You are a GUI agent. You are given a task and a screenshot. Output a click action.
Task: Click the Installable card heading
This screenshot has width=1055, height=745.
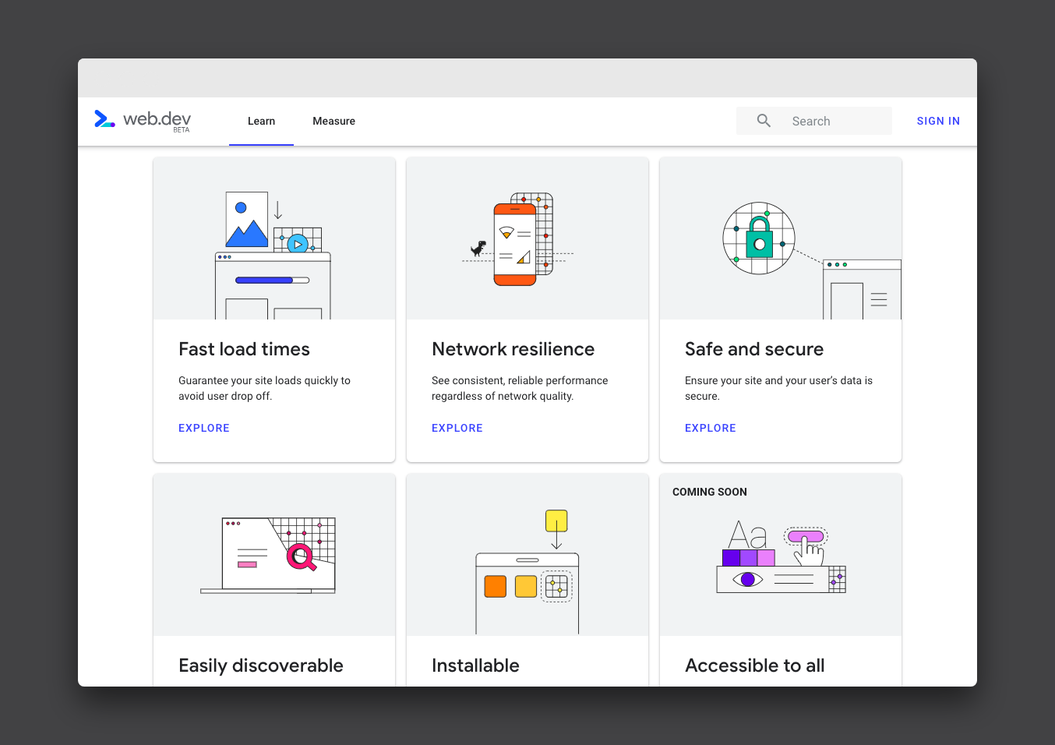[475, 666]
